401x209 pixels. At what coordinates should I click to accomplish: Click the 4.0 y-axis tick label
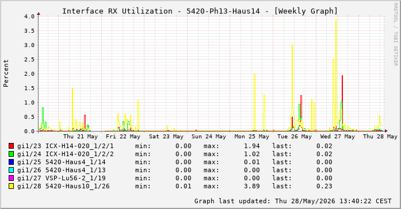[x=29, y=16]
